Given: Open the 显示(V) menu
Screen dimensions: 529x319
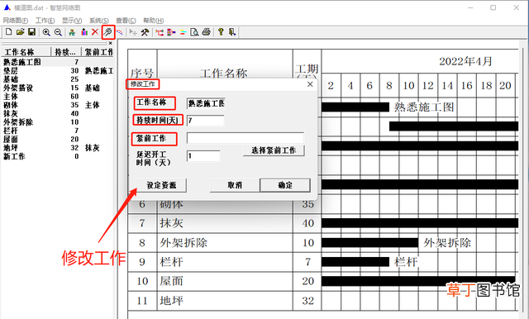Looking at the screenshot, I should 72,21.
